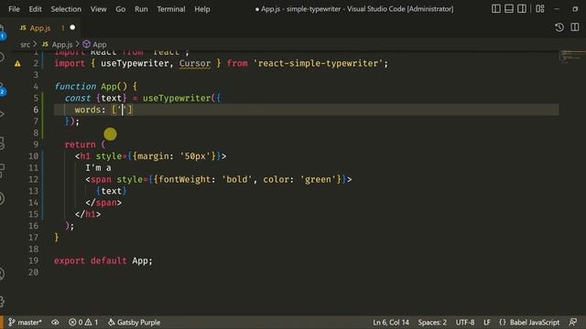This screenshot has width=586, height=329.
Task: Click 'react-simple-typewriter' string
Action: (x=318, y=63)
